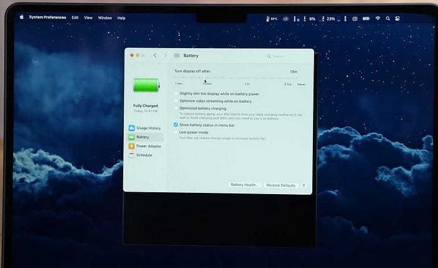Screen dimensions: 438x268
Task: Enable Optimized battery charging checkbox
Action: coord(176,108)
